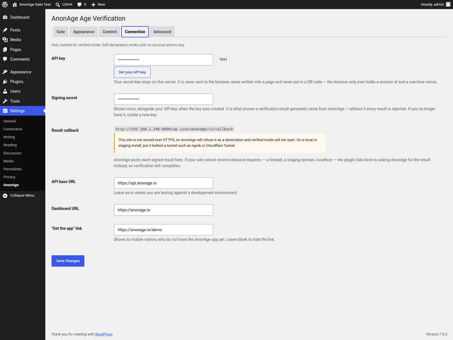This screenshot has height=340, width=453.
Task: Open the Plugins menu item
Action: coord(23,82)
